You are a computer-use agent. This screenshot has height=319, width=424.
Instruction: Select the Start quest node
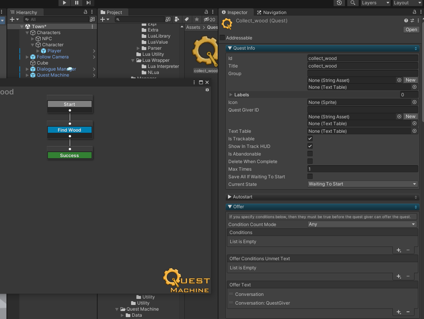70,104
